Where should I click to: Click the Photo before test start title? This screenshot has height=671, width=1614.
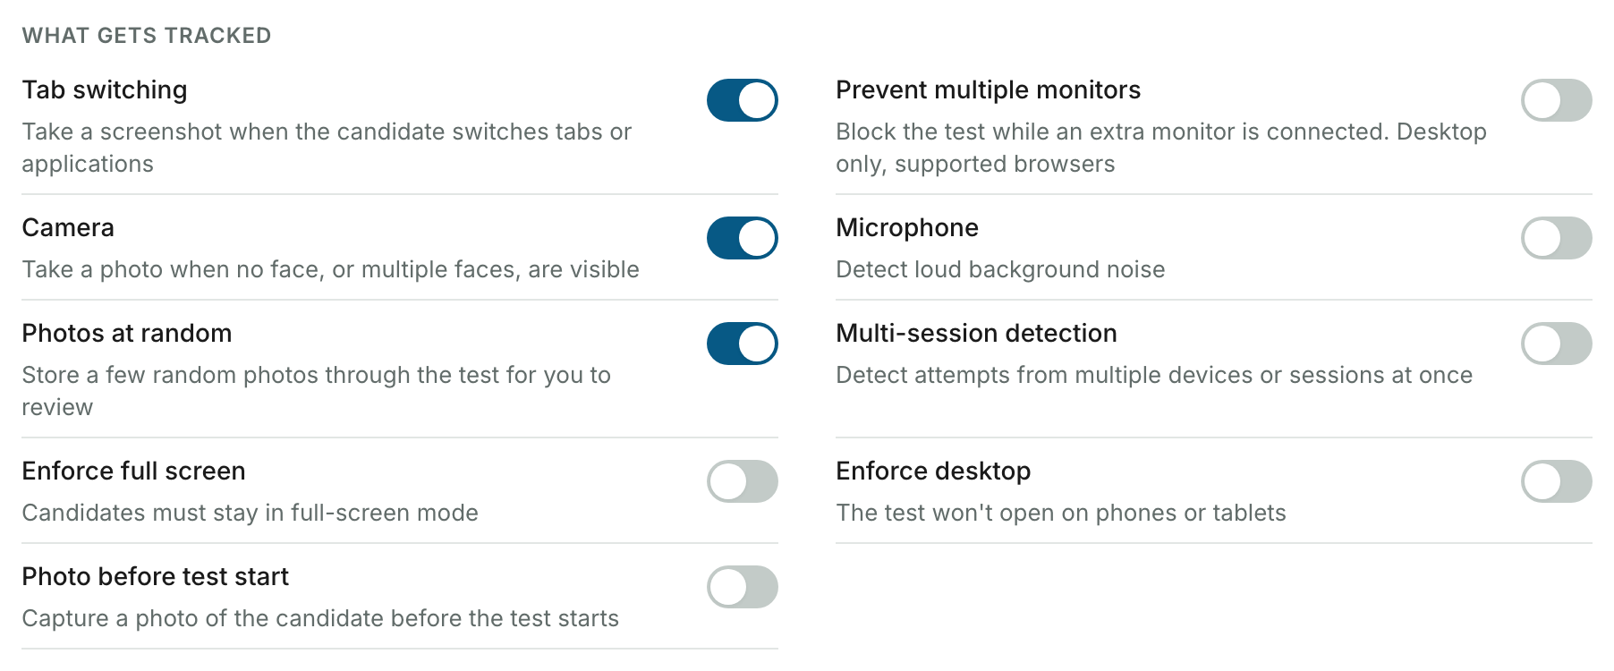coord(156,577)
